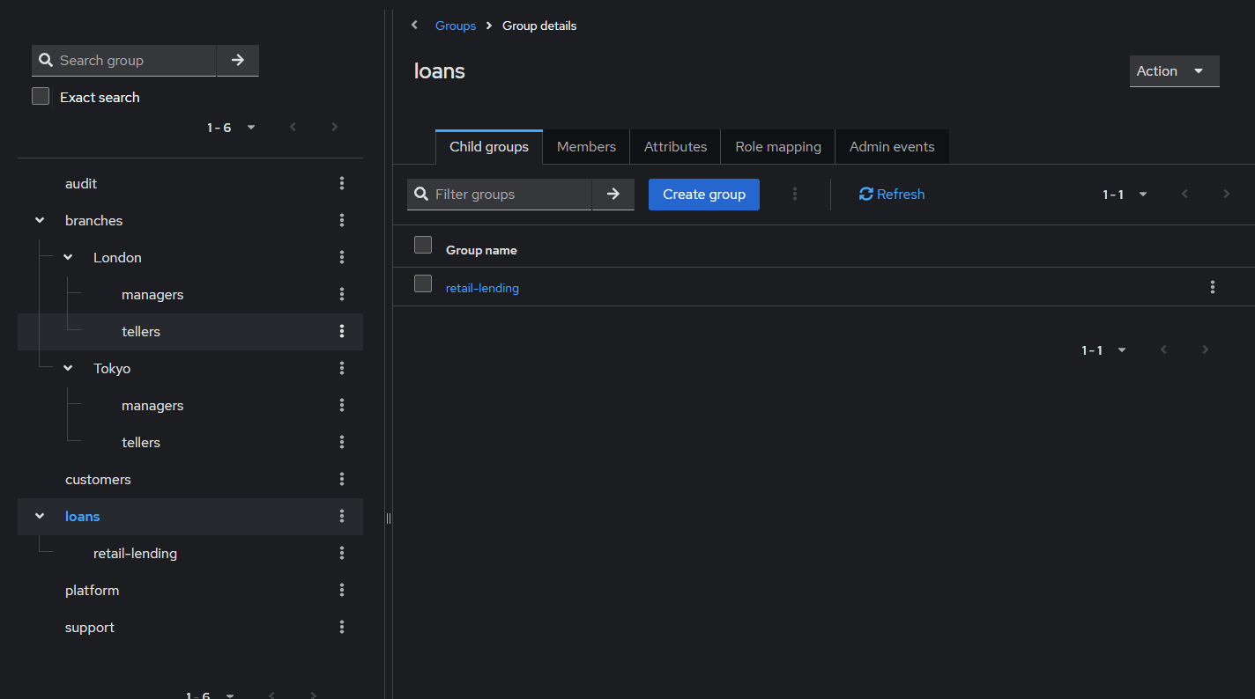Open kebab menu for support group
The image size is (1255, 699).
pos(342,627)
